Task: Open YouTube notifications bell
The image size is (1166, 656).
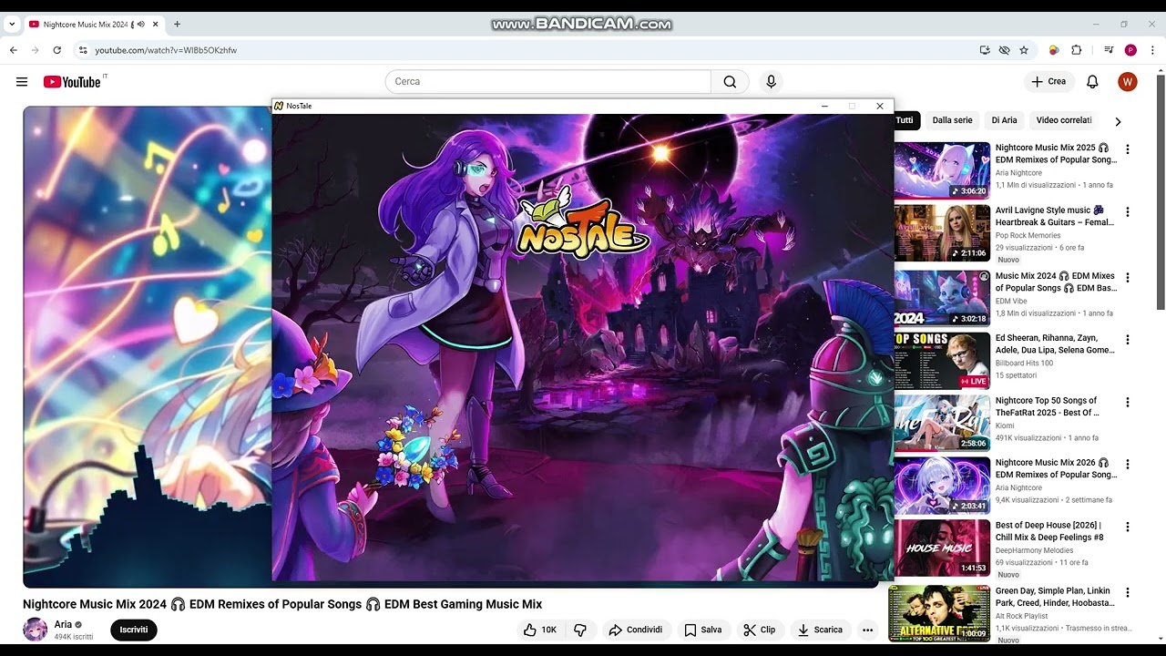Action: coord(1092,82)
